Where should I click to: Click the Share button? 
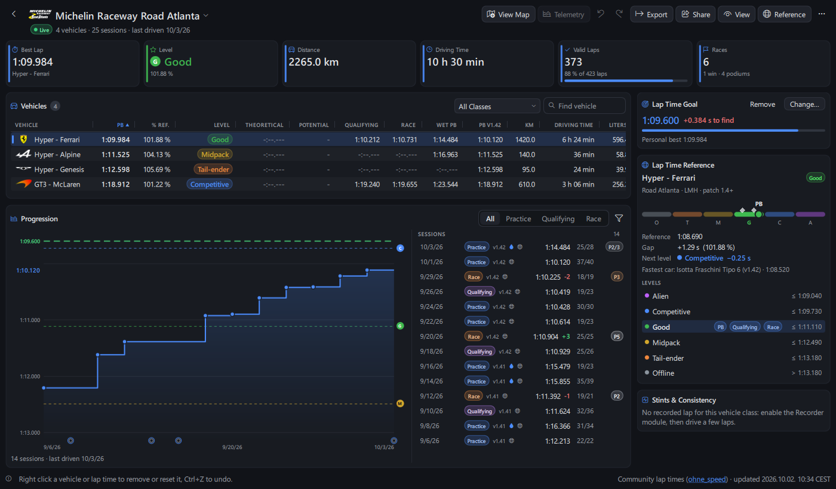(x=695, y=14)
